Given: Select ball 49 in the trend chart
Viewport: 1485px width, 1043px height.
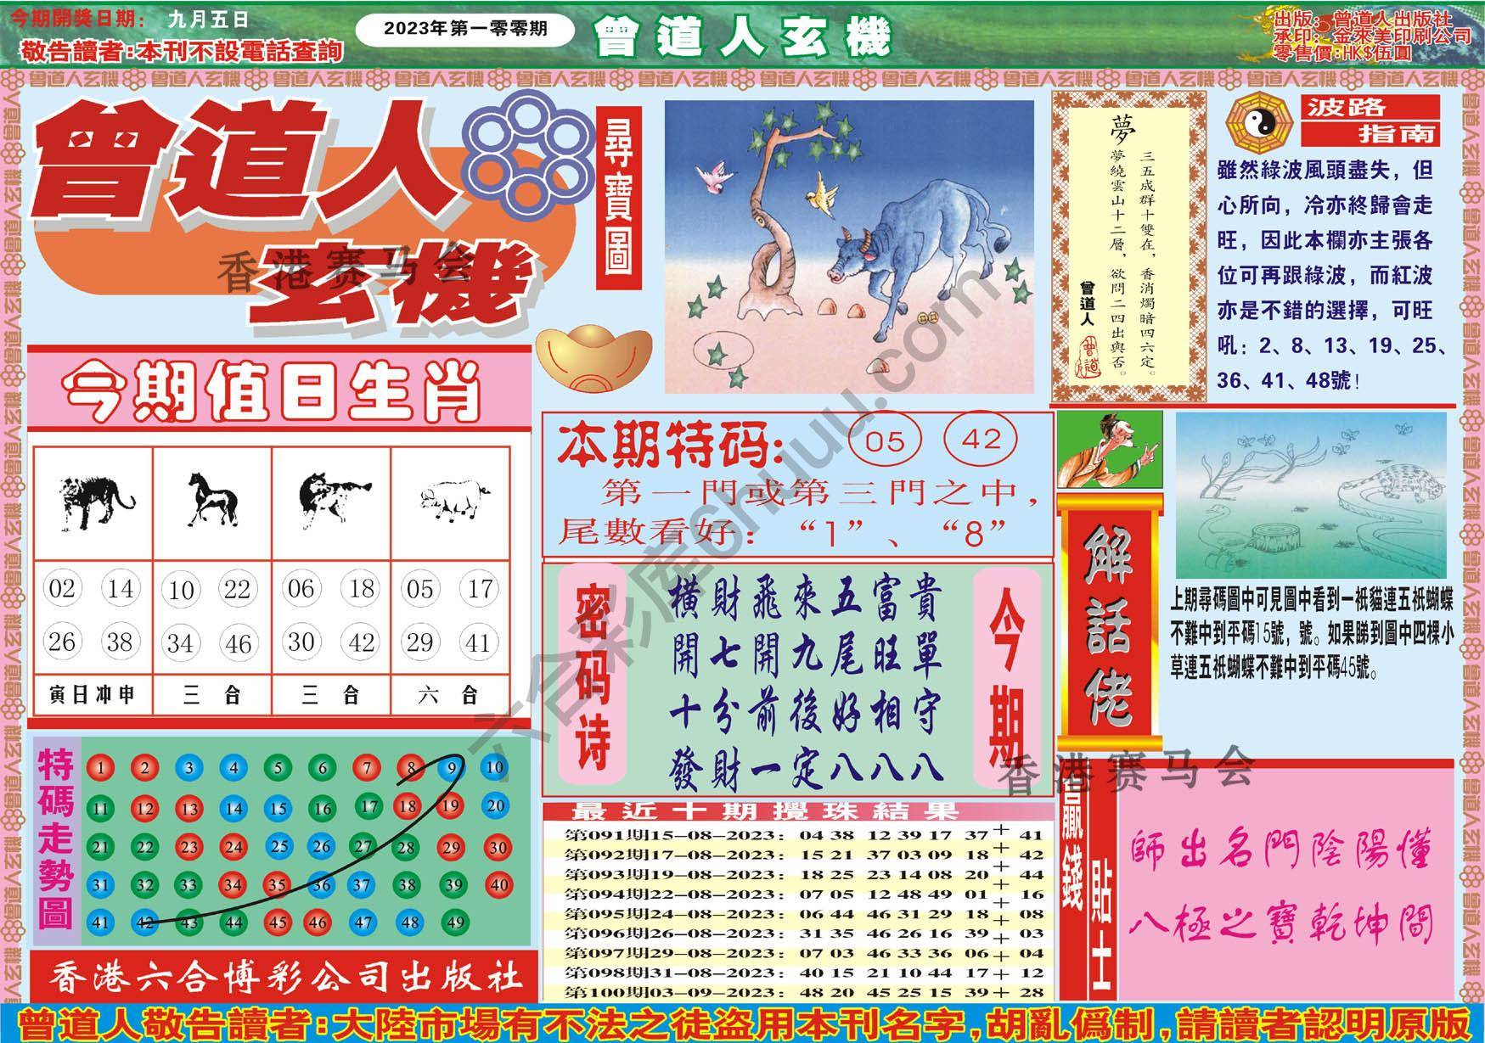Looking at the screenshot, I should pos(455,922).
